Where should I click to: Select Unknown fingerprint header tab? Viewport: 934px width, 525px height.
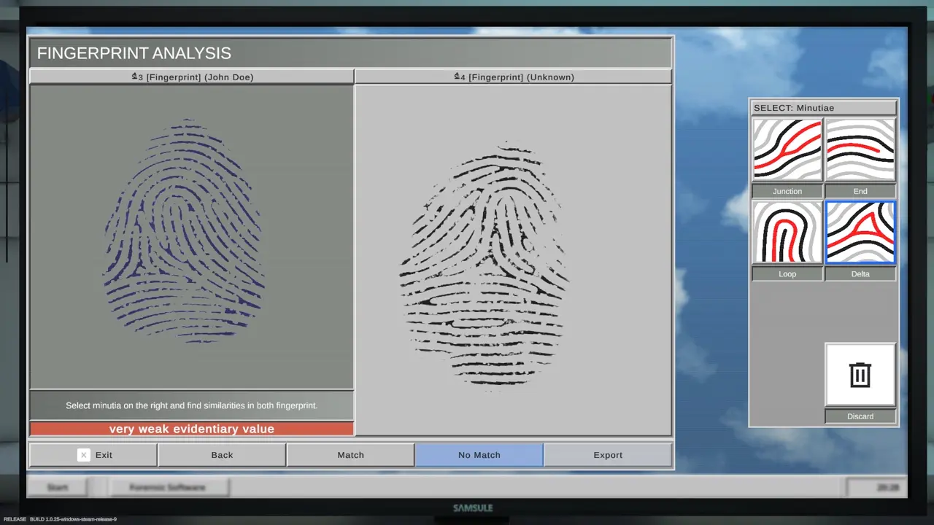tap(514, 77)
